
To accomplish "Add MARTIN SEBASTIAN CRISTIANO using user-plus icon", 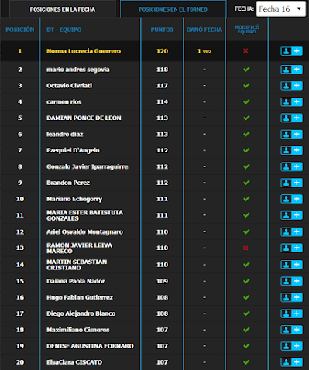I will click(x=291, y=265).
